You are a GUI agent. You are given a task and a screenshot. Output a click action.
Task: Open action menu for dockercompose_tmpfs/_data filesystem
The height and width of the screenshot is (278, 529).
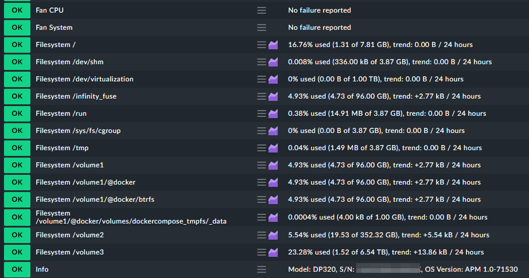pyautogui.click(x=262, y=217)
